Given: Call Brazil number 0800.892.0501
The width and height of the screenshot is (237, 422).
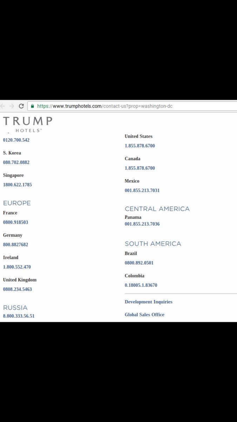Looking at the screenshot, I should 139,263.
